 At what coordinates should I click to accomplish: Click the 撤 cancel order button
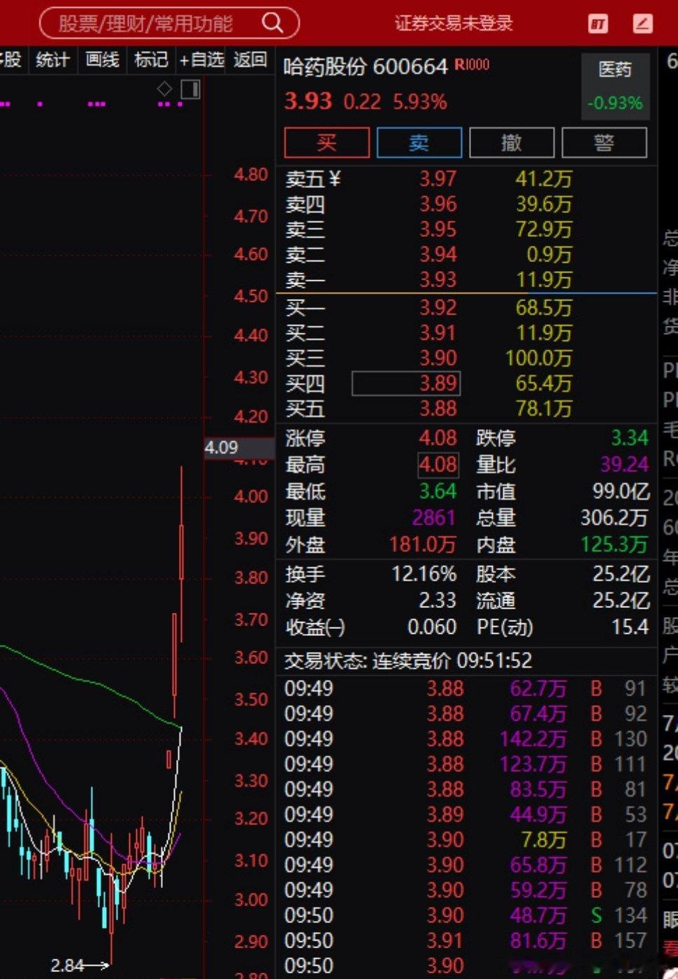[512, 143]
